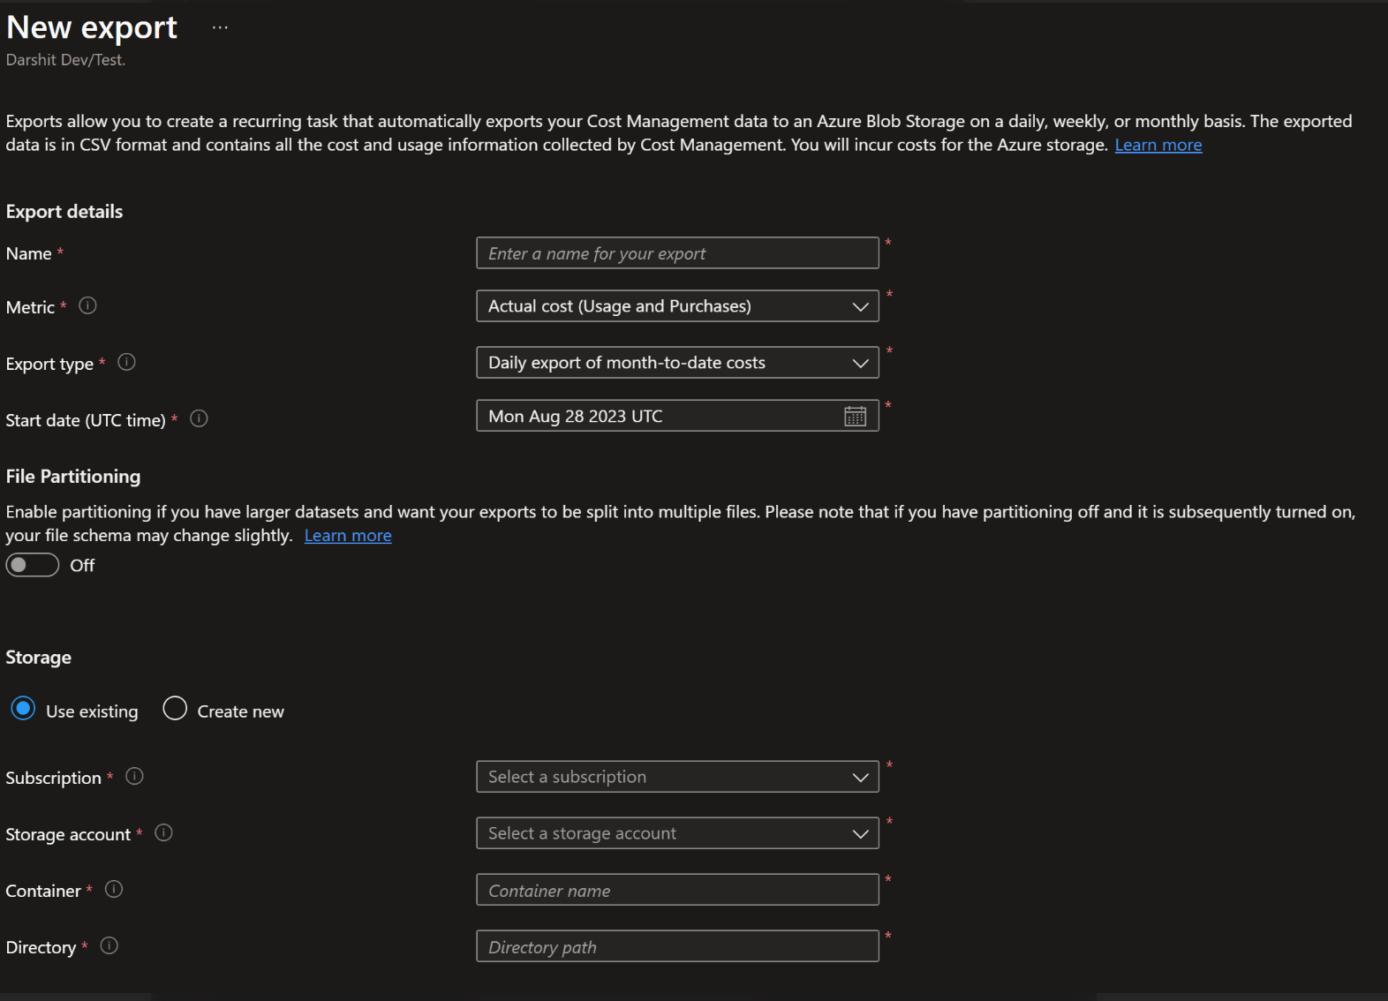1388x1001 pixels.
Task: Click the Storage section heading
Action: click(39, 658)
